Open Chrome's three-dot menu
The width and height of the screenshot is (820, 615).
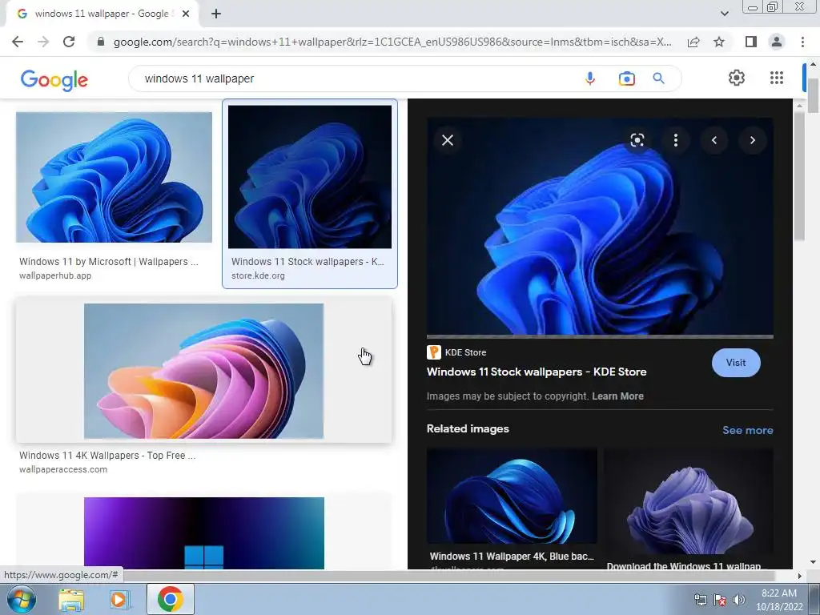[x=802, y=42]
